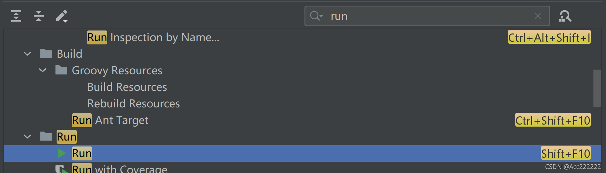Click the Collapse All toolbar icon

pyautogui.click(x=39, y=16)
